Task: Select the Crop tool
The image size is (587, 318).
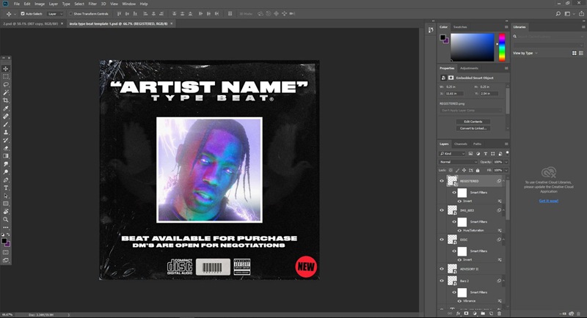Action: click(x=6, y=100)
